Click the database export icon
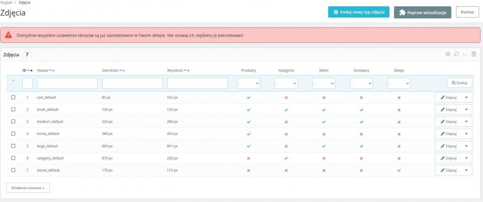The height and width of the screenshot is (202, 483). click(473, 54)
